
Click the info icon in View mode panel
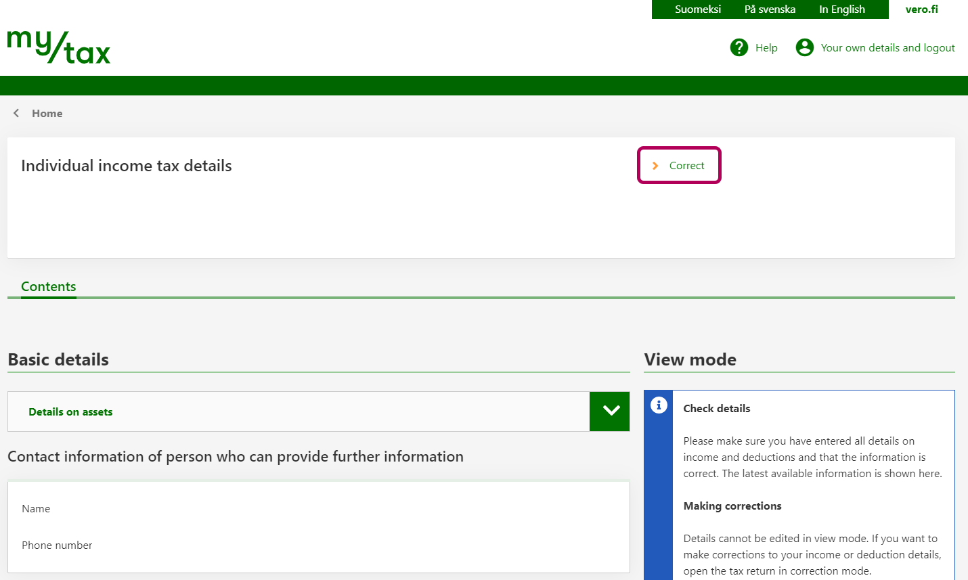coord(658,405)
